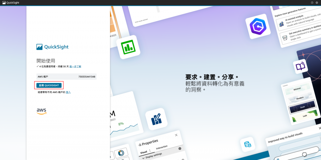Click the 開始使用 heading

[46, 61]
